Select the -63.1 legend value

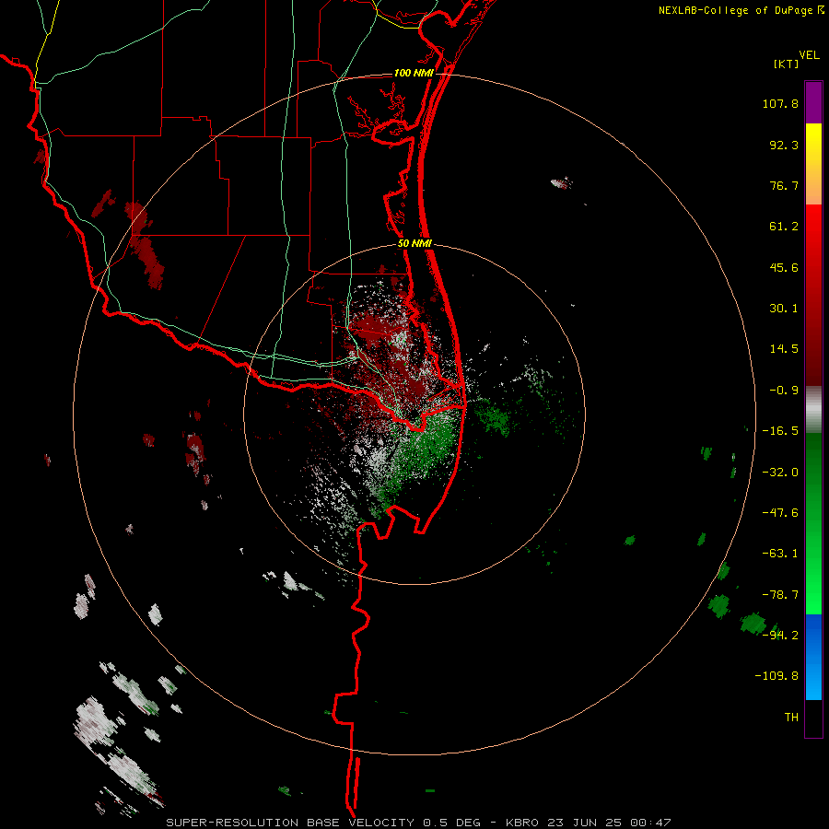click(780, 554)
